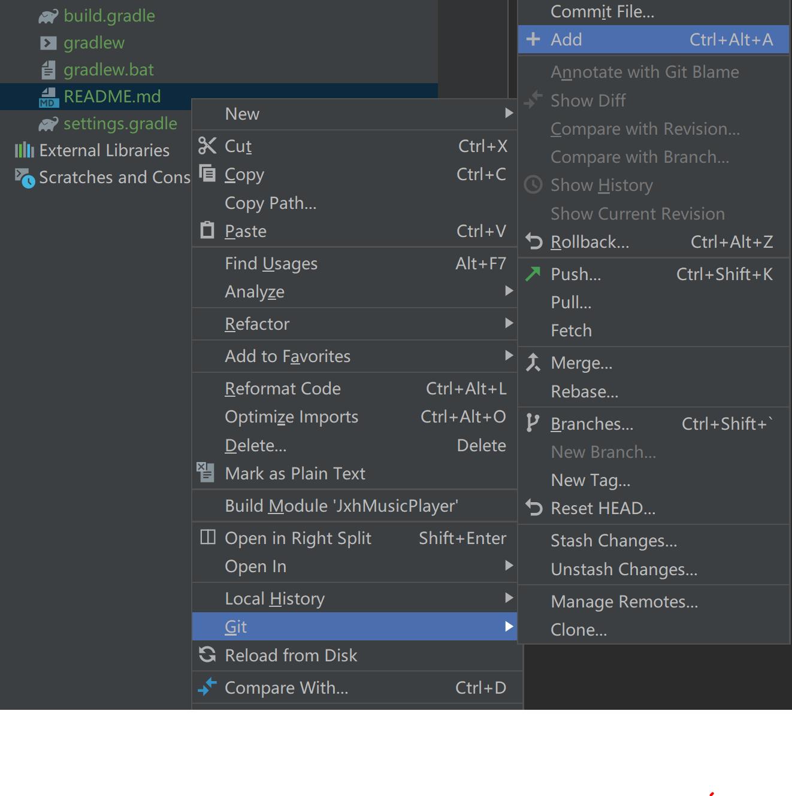This screenshot has width=792, height=796.
Task: Select gradlew file name in tree
Action: click(x=94, y=43)
